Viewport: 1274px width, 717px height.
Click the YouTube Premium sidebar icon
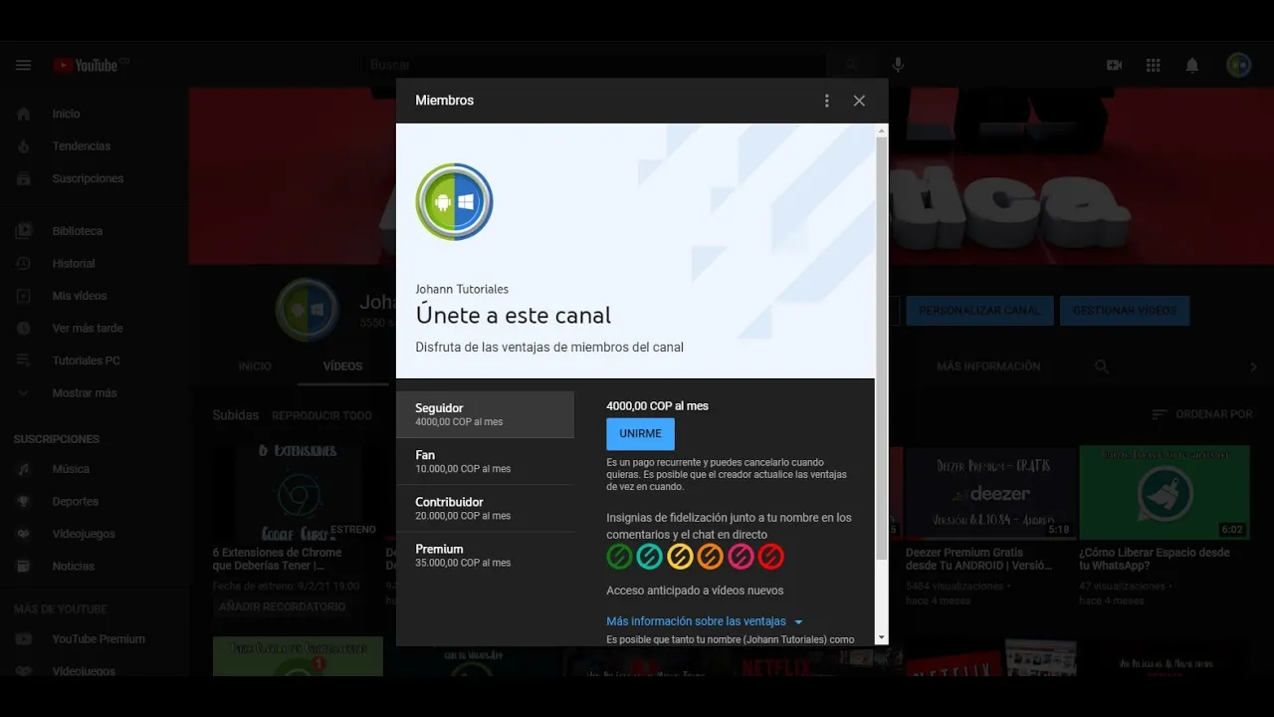click(23, 639)
